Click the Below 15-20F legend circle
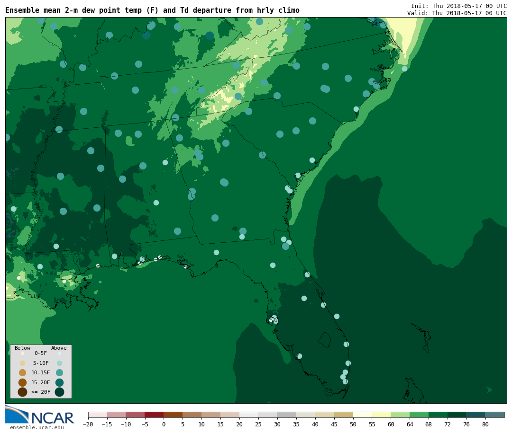 23,382
